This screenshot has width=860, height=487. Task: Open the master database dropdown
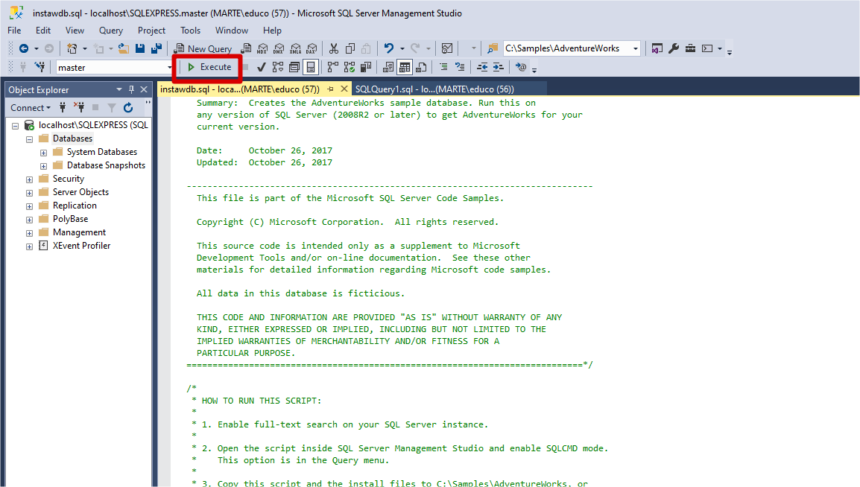169,67
